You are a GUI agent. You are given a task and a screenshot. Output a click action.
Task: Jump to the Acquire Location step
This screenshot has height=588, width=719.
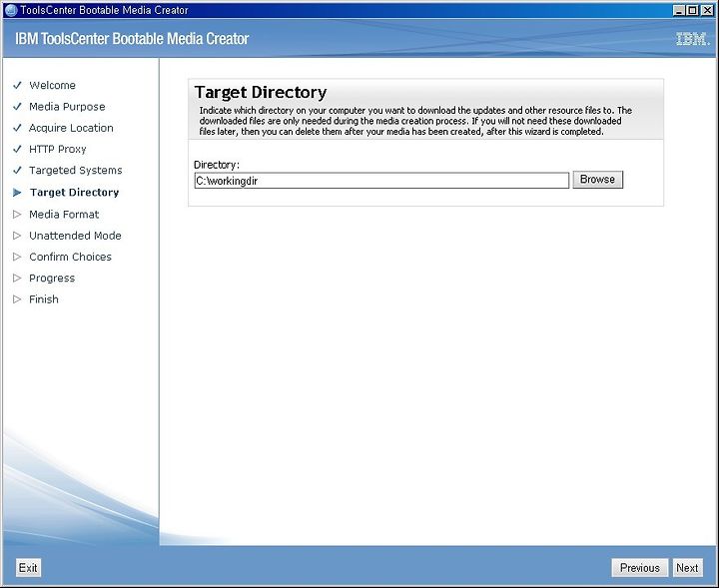[71, 128]
